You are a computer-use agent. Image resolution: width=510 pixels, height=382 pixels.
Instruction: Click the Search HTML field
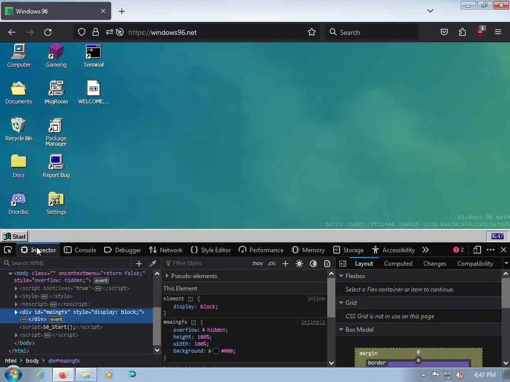coord(67,263)
